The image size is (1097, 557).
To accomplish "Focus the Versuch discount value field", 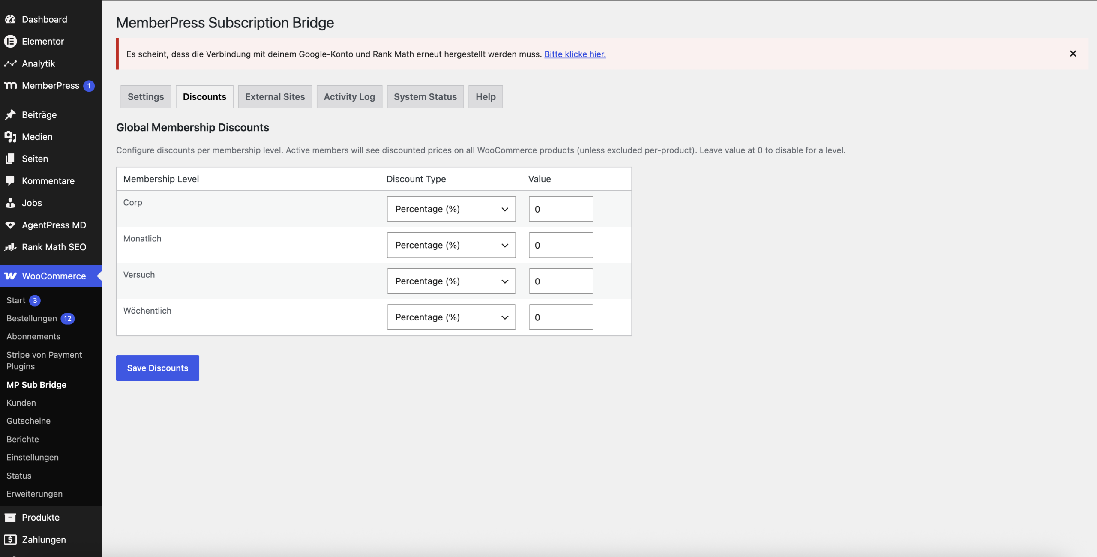I will (560, 281).
